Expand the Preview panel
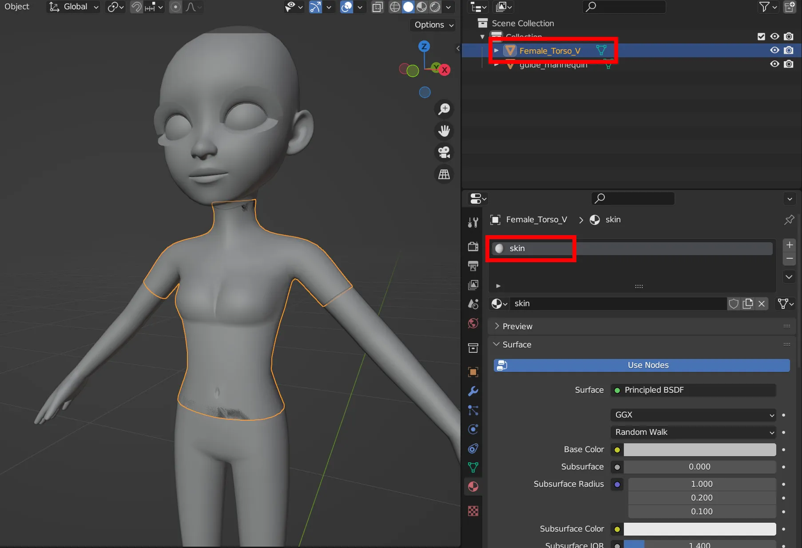Viewport: 802px width, 548px height. pos(517,326)
